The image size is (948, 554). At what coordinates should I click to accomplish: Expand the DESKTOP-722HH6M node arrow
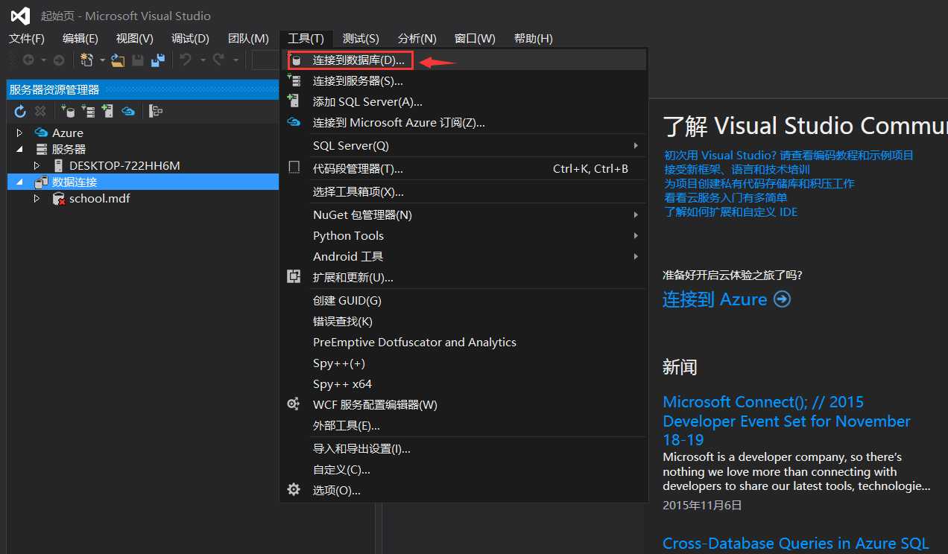pyautogui.click(x=37, y=165)
